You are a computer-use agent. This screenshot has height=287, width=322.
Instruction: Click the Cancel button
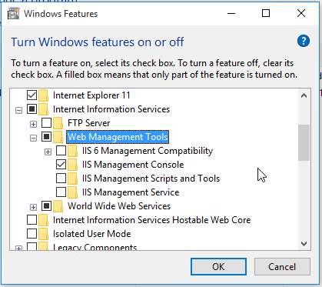(282, 267)
